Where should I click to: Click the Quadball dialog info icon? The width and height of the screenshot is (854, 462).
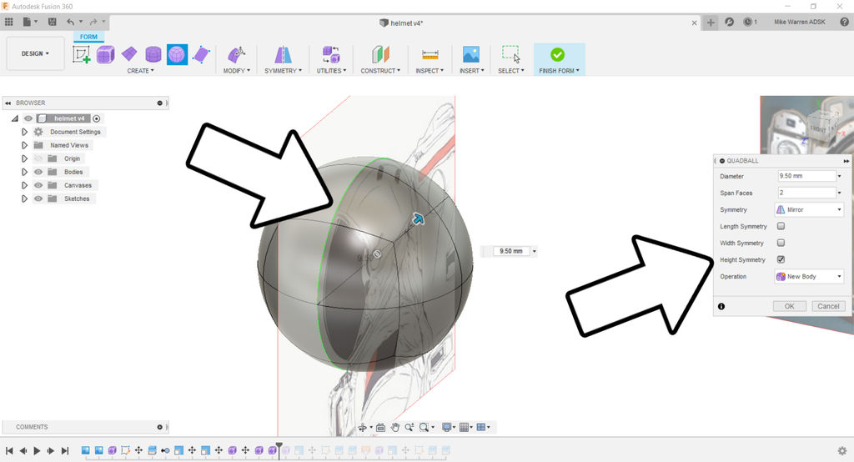click(x=721, y=306)
